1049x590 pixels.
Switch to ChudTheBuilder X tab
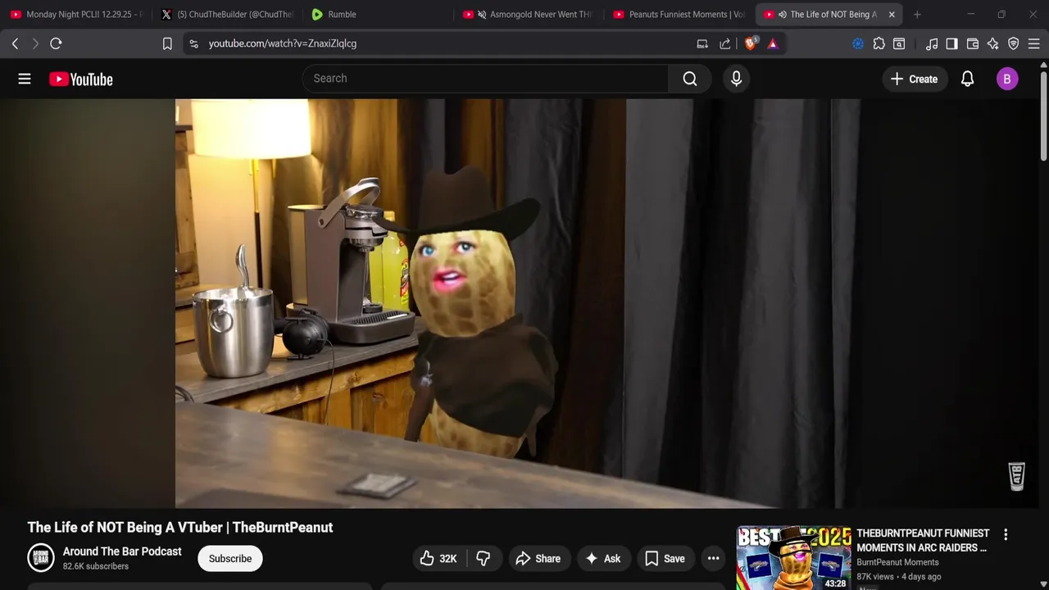pos(228,14)
